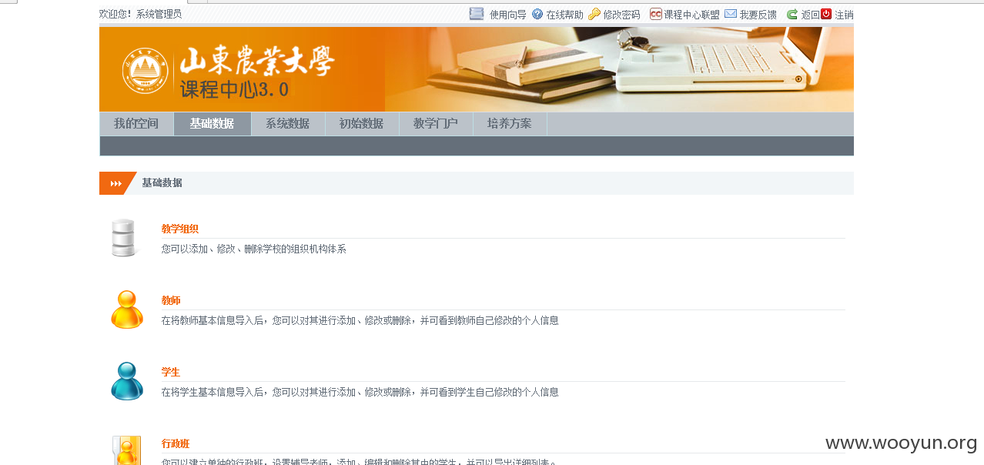Click the student import description under 学生
The width and height of the screenshot is (984, 465).
coord(360,393)
